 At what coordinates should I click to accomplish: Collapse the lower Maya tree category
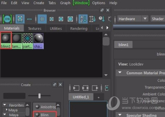coord(5,114)
